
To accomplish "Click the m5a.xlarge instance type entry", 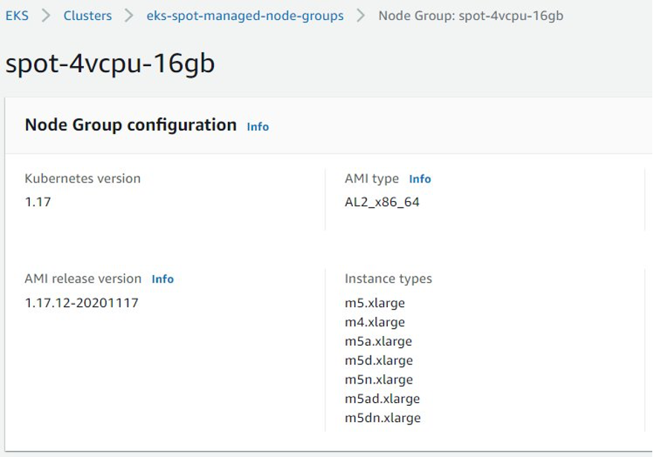I will [377, 341].
